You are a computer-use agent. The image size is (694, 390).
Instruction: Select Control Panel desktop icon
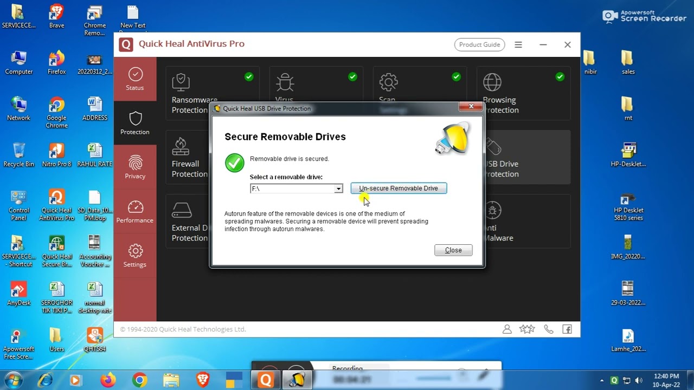[18, 205]
